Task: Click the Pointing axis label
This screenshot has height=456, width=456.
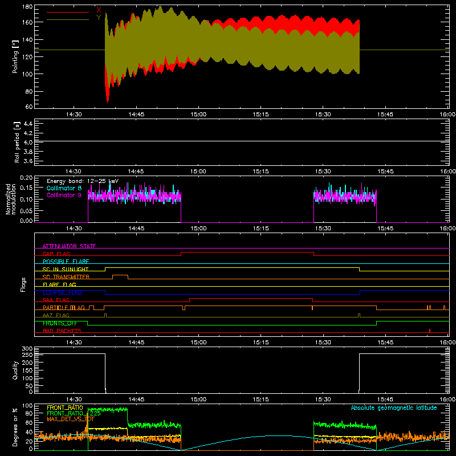Action: (15, 56)
